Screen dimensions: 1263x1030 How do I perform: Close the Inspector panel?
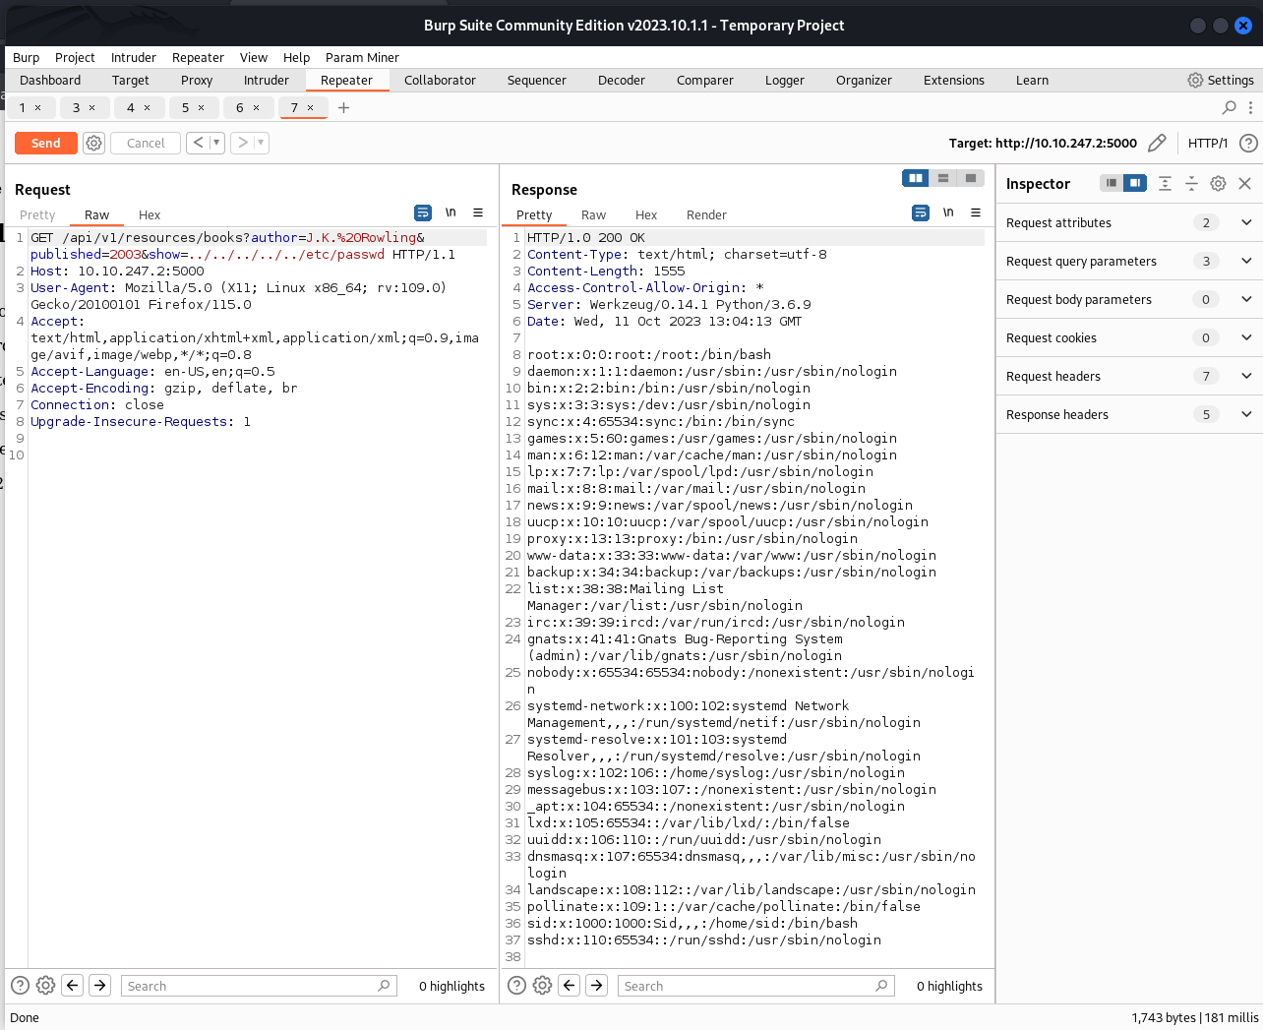click(1244, 183)
